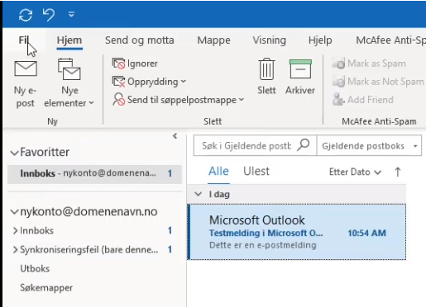Click the Opprydding icon
Viewport: 426px width, 307px height.
point(118,82)
